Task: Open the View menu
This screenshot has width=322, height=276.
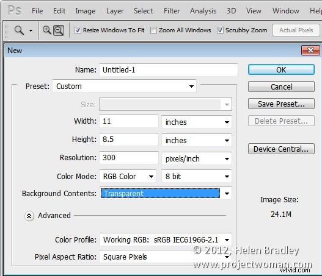Action: [x=254, y=11]
